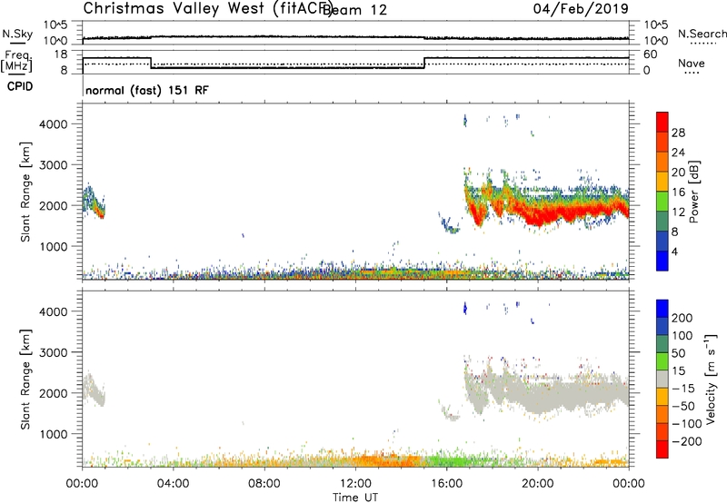727x503 pixels.
Task: Click the '18' frequency axis tick
Action: pos(61,54)
